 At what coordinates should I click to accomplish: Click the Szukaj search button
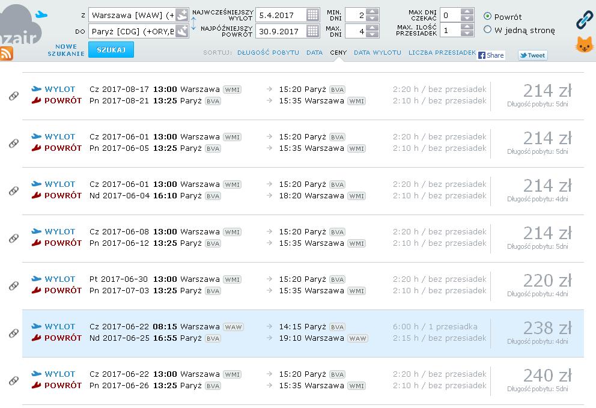coord(111,50)
